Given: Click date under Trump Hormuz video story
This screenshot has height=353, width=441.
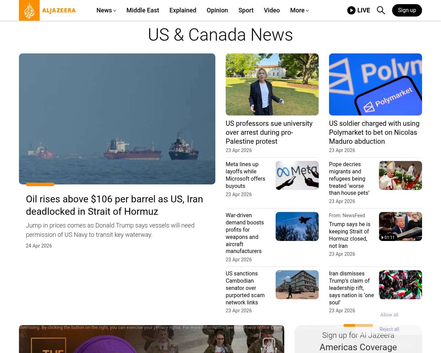Looking at the screenshot, I should click(342, 254).
